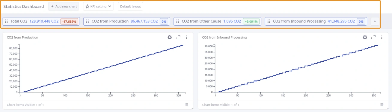Show legend list icon under Production chart
The height and width of the screenshot is (112, 392).
[186, 105]
